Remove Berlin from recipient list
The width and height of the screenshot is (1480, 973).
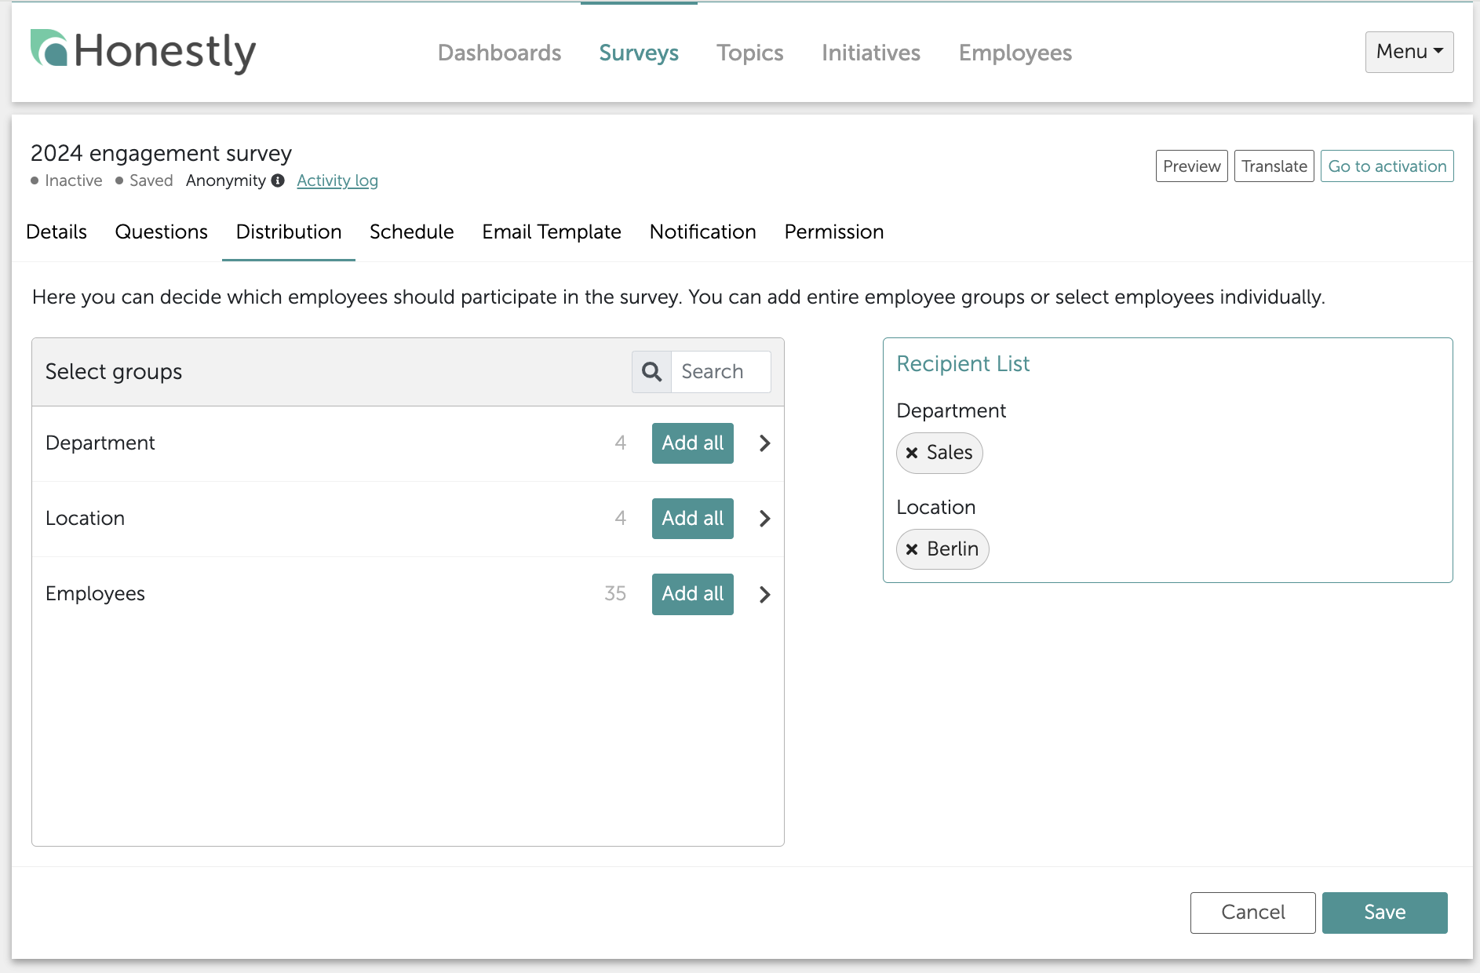[x=912, y=549]
